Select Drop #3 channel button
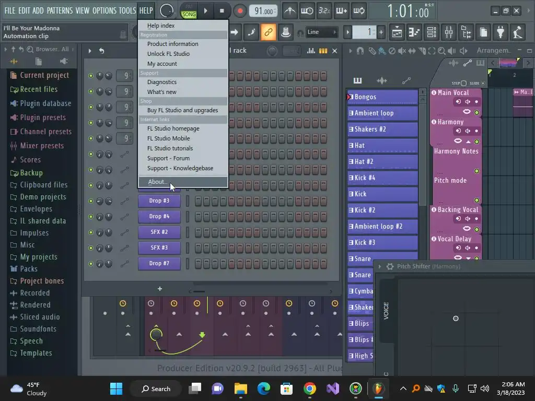Screen dimensions: 535x401 click(159, 200)
